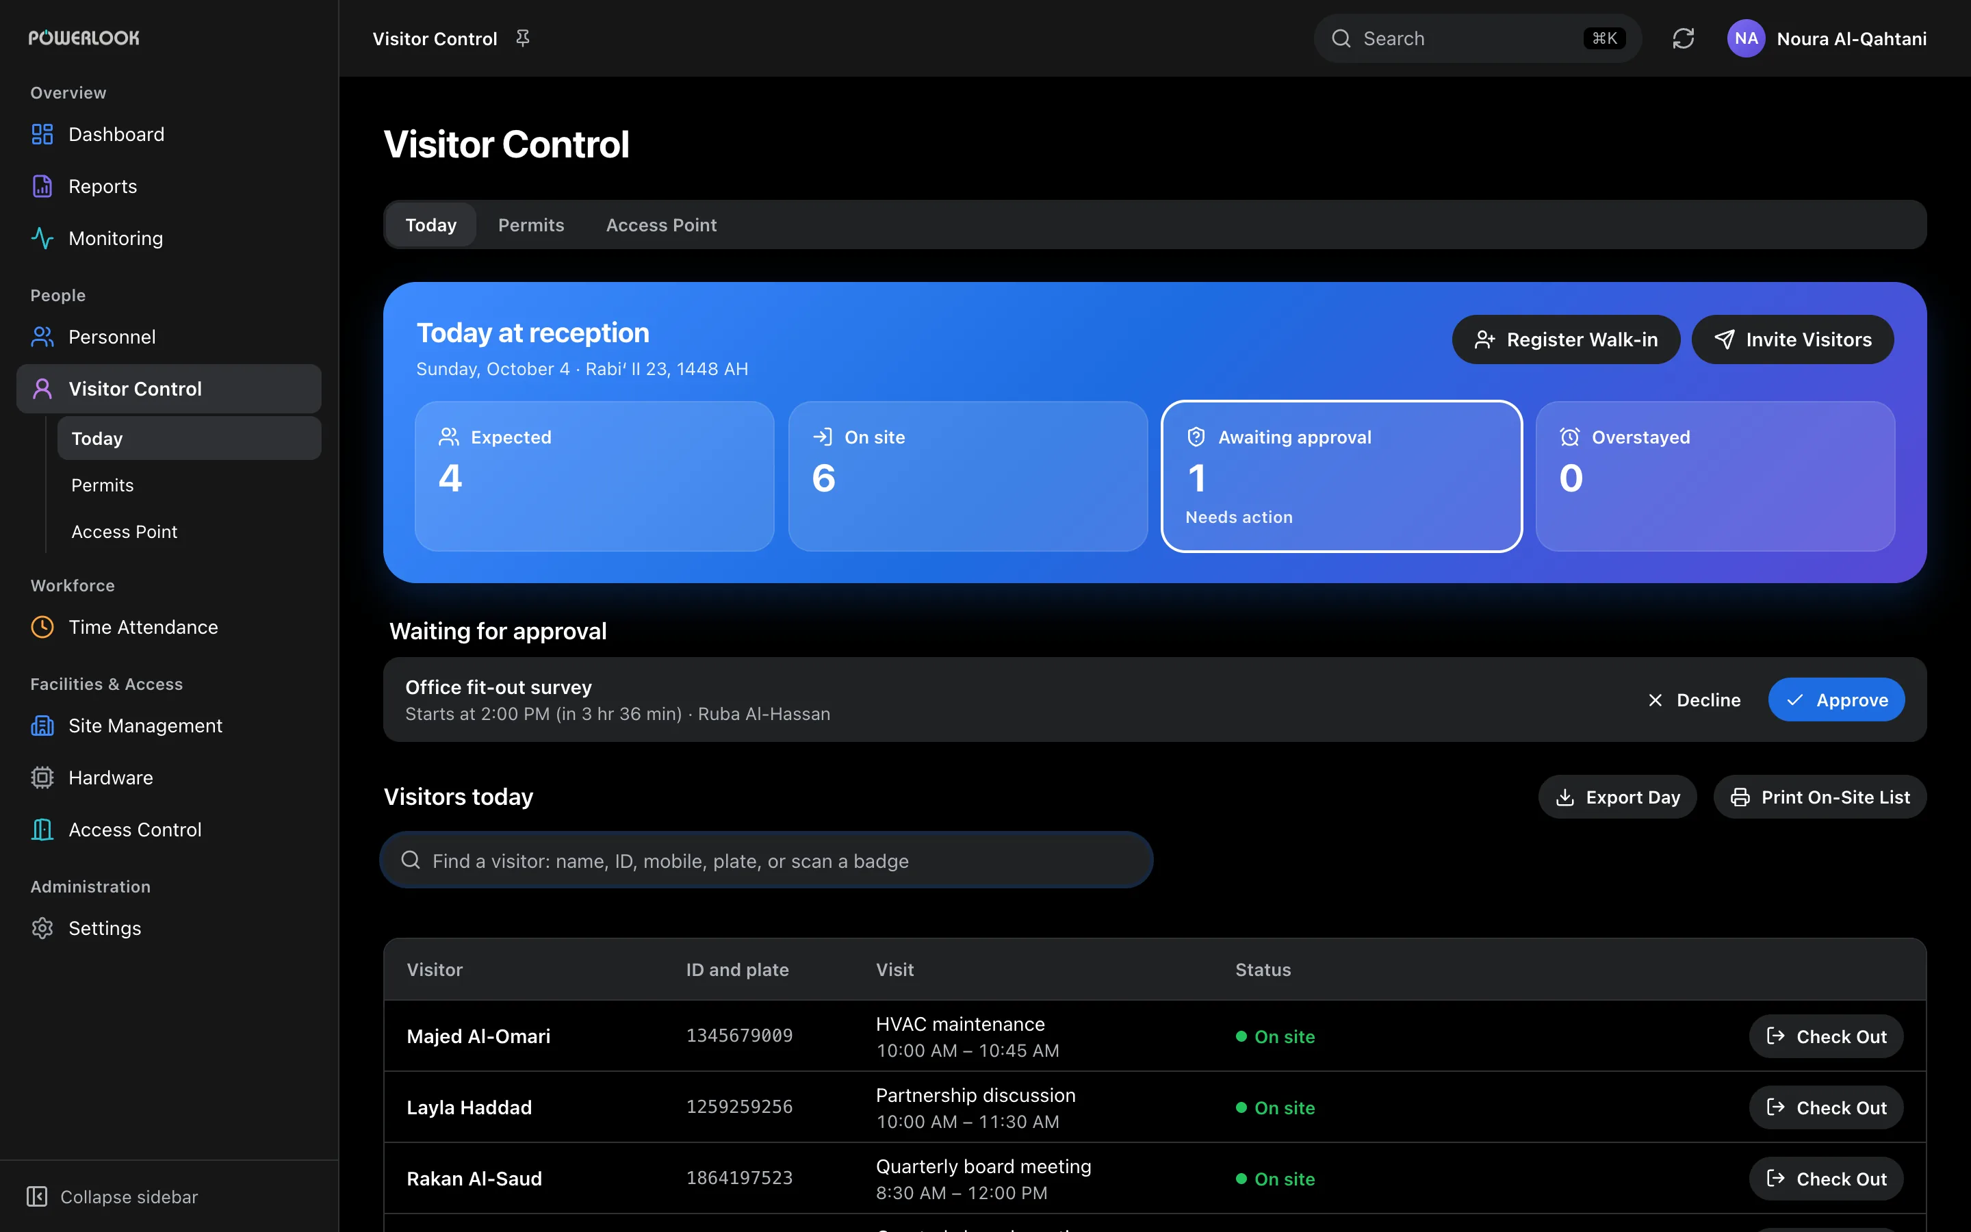Viewport: 1971px width, 1232px height.
Task: Go to Monitoring in the sidebar
Action: (x=168, y=238)
